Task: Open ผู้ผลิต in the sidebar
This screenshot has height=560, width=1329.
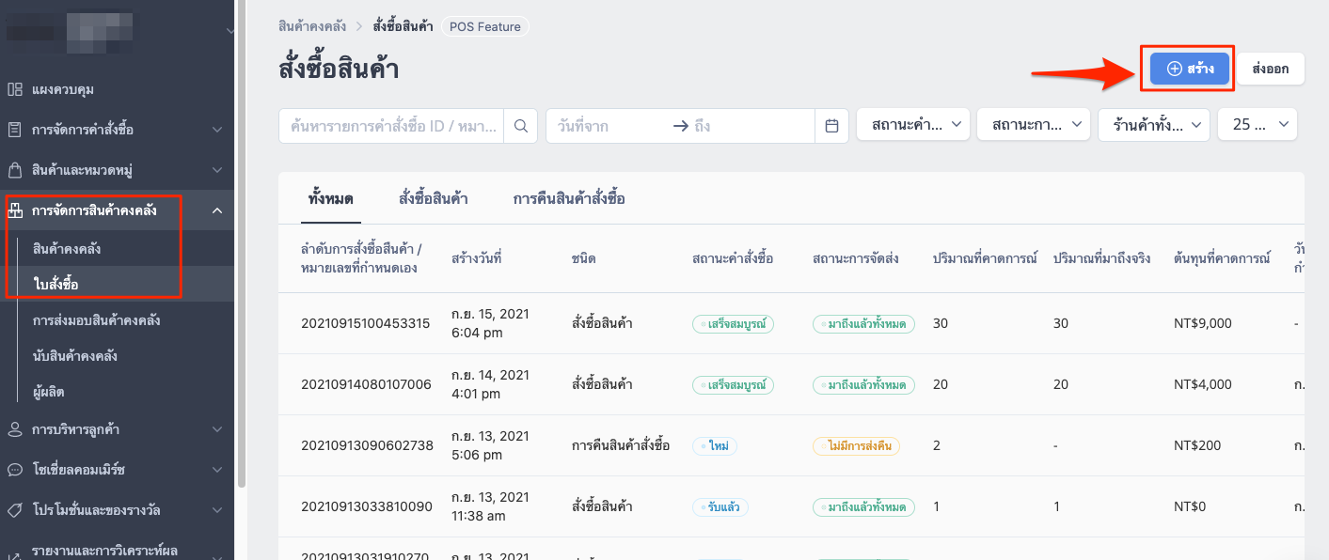Action: [x=48, y=392]
